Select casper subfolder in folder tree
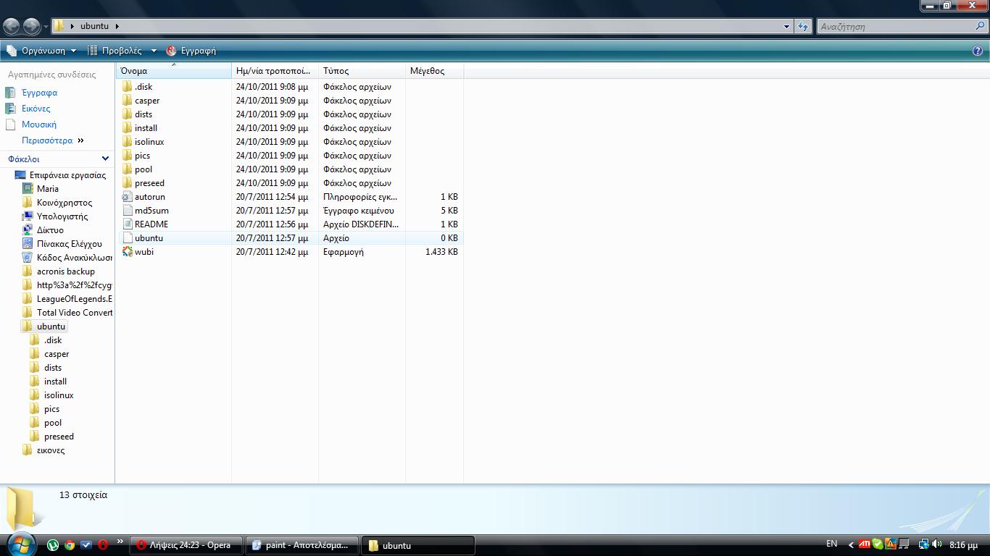The height and width of the screenshot is (556, 990). [x=57, y=354]
